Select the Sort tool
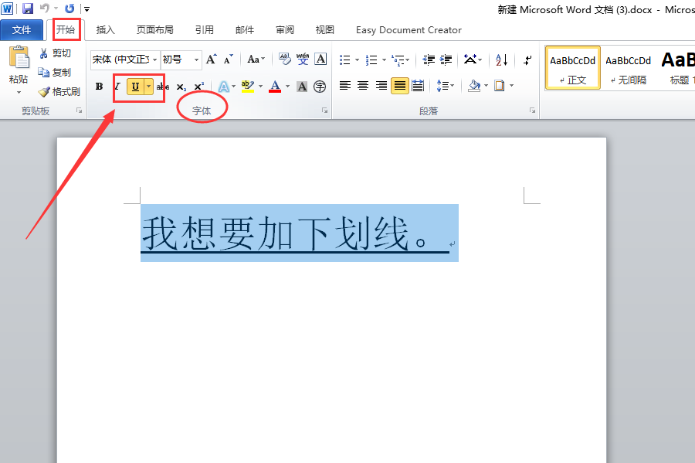 point(501,60)
